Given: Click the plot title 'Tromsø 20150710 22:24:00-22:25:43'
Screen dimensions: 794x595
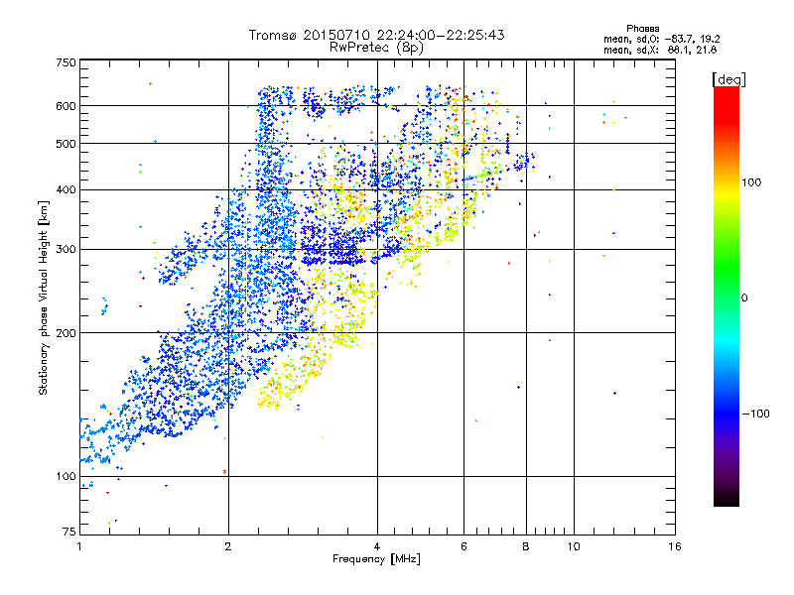Looking at the screenshot, I should (x=376, y=35).
